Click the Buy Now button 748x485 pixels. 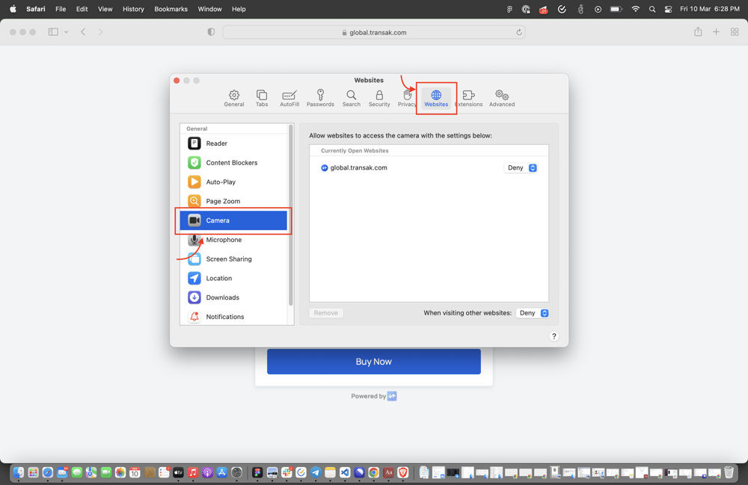tap(373, 362)
